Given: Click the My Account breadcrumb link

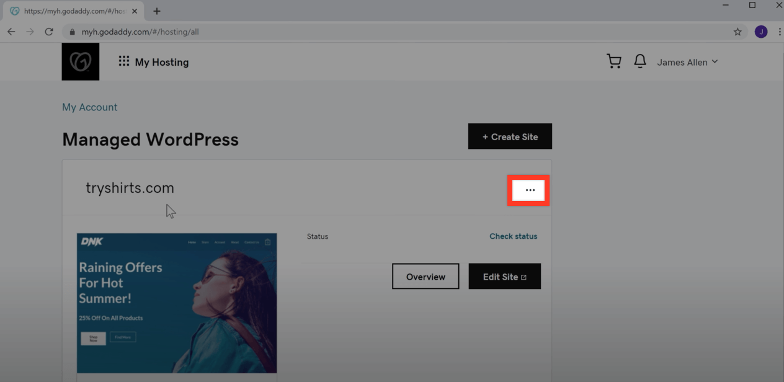Looking at the screenshot, I should click(89, 107).
